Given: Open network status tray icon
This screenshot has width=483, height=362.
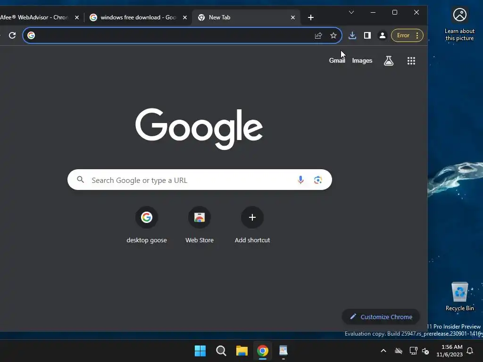Looking at the screenshot, I should click(x=413, y=351).
